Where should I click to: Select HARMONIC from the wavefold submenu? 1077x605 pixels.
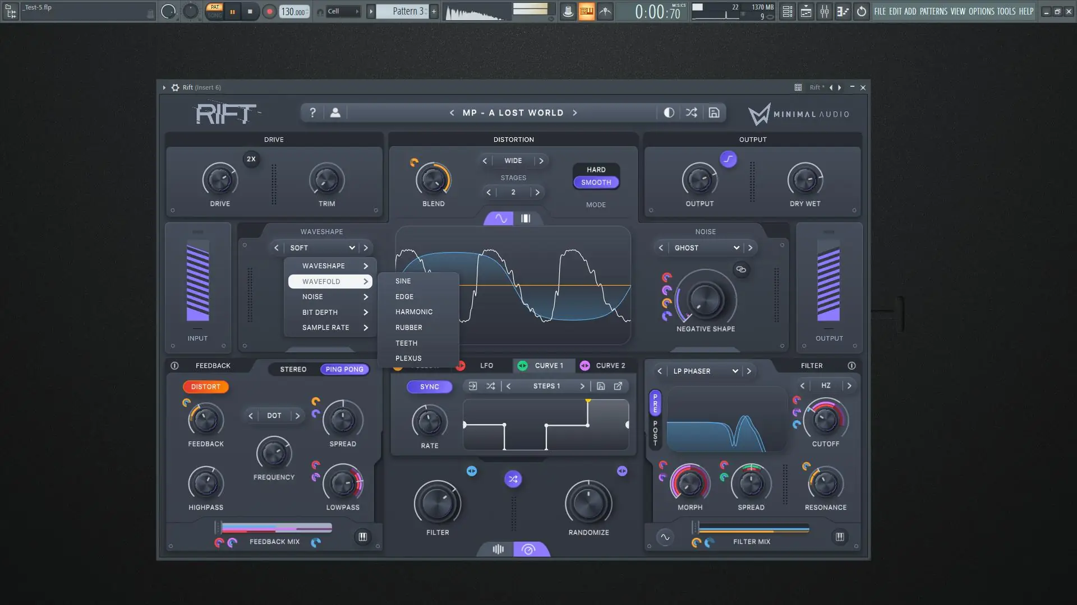point(414,312)
